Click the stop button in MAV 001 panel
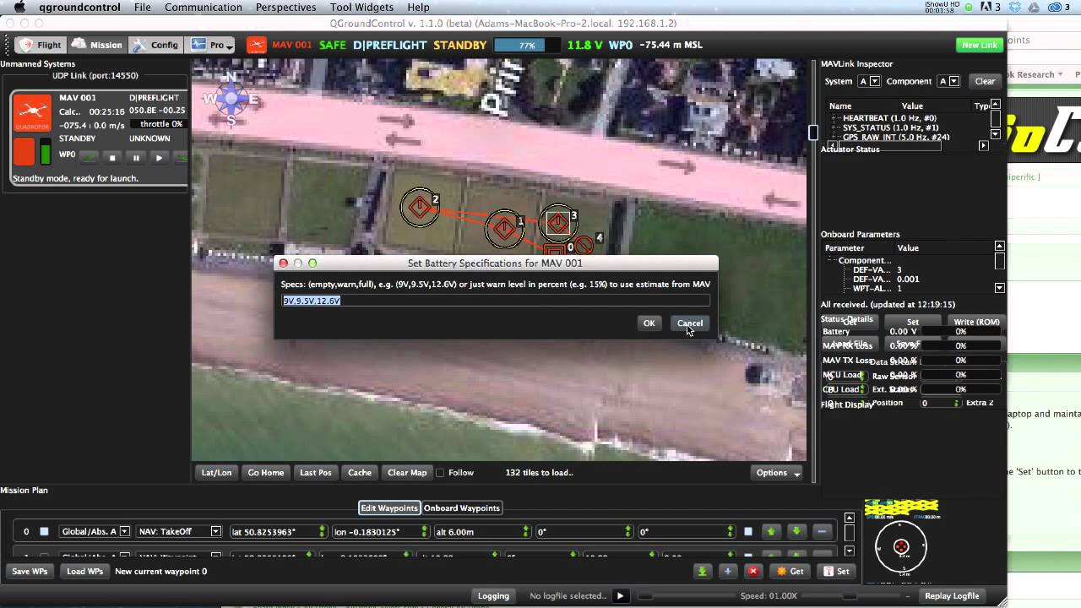The width and height of the screenshot is (1081, 608). [112, 158]
